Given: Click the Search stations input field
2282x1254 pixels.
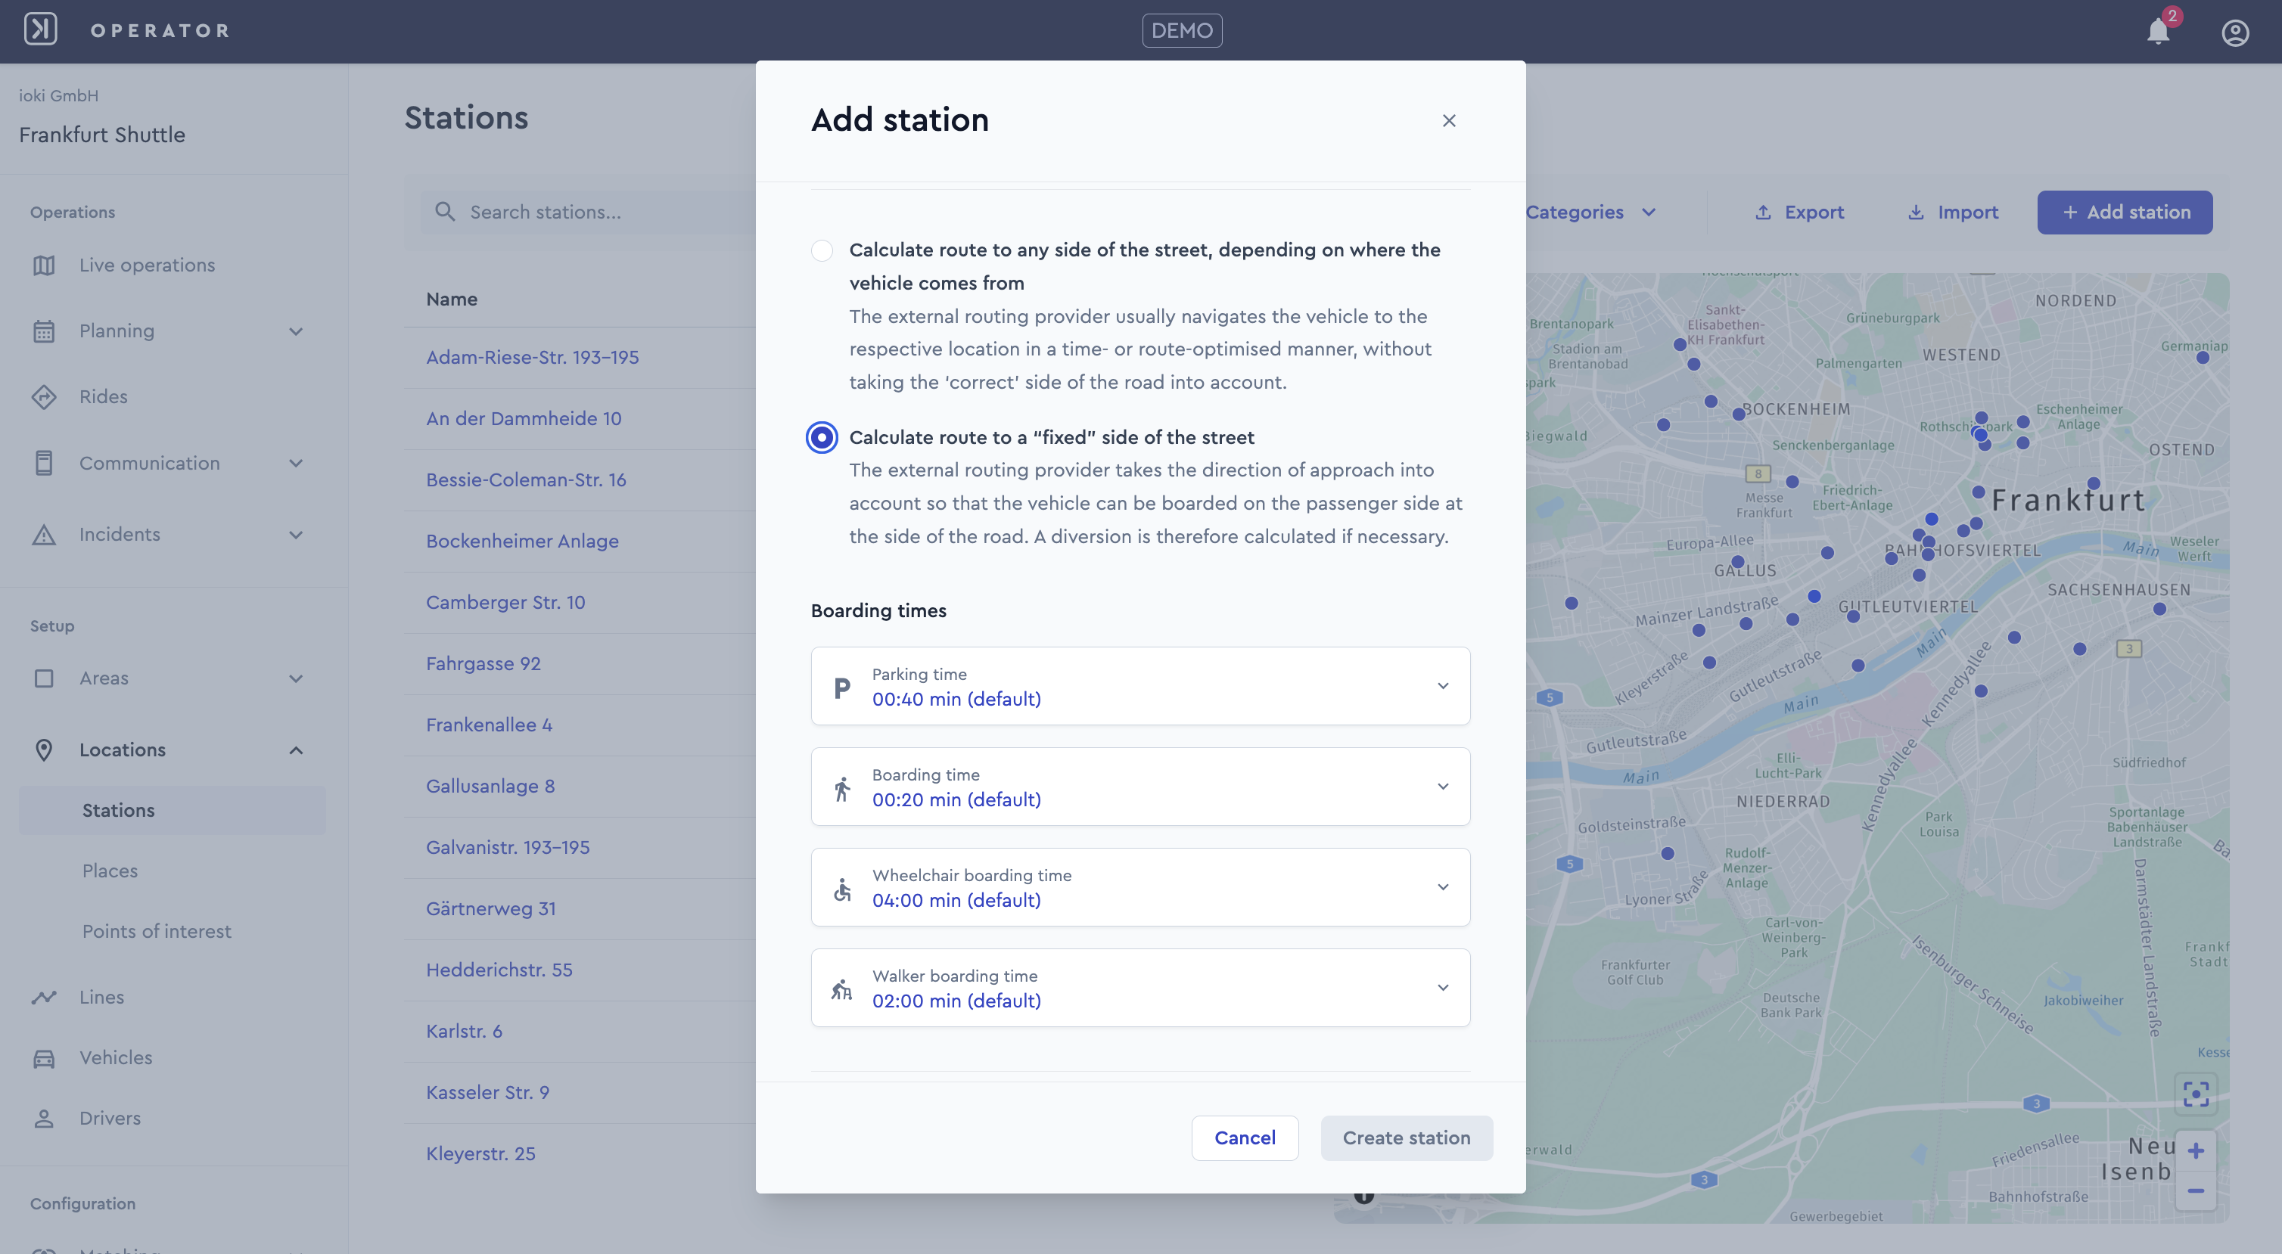Looking at the screenshot, I should tap(588, 212).
